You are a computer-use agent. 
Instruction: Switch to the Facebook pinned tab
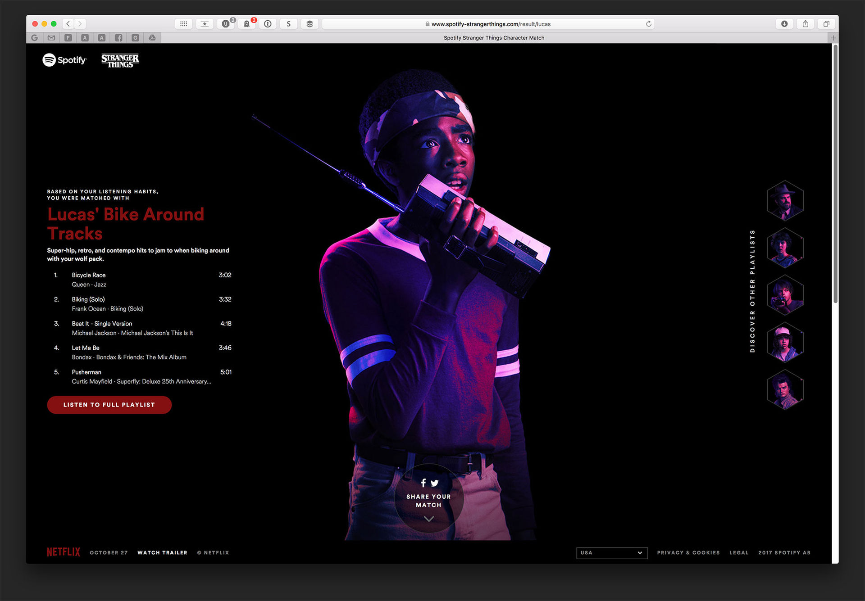point(118,38)
